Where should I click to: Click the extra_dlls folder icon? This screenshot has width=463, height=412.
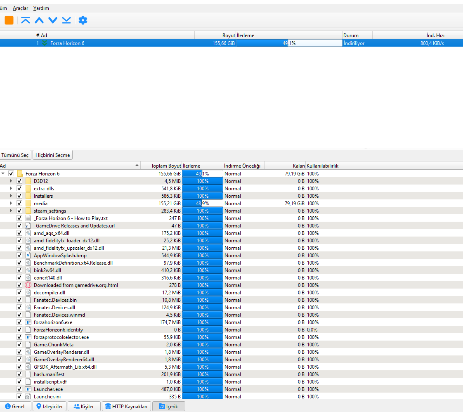[28, 188]
